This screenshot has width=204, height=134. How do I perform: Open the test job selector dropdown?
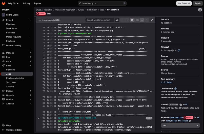[180, 125]
